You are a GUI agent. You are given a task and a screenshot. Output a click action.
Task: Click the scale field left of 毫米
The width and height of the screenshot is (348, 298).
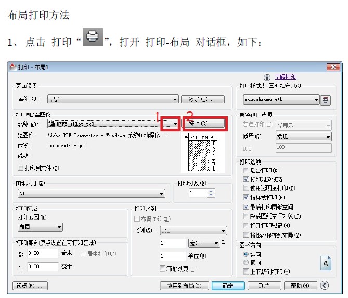click(x=173, y=243)
